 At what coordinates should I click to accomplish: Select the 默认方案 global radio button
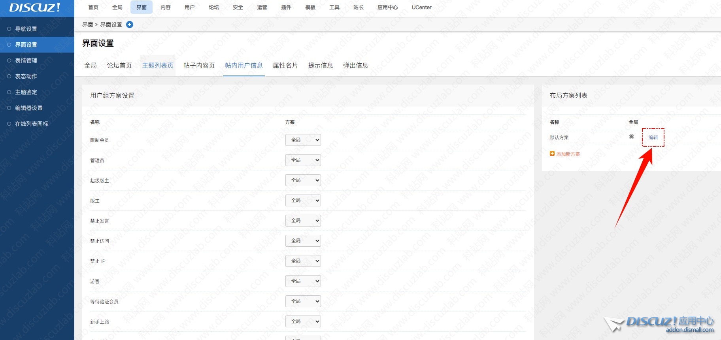click(x=631, y=137)
